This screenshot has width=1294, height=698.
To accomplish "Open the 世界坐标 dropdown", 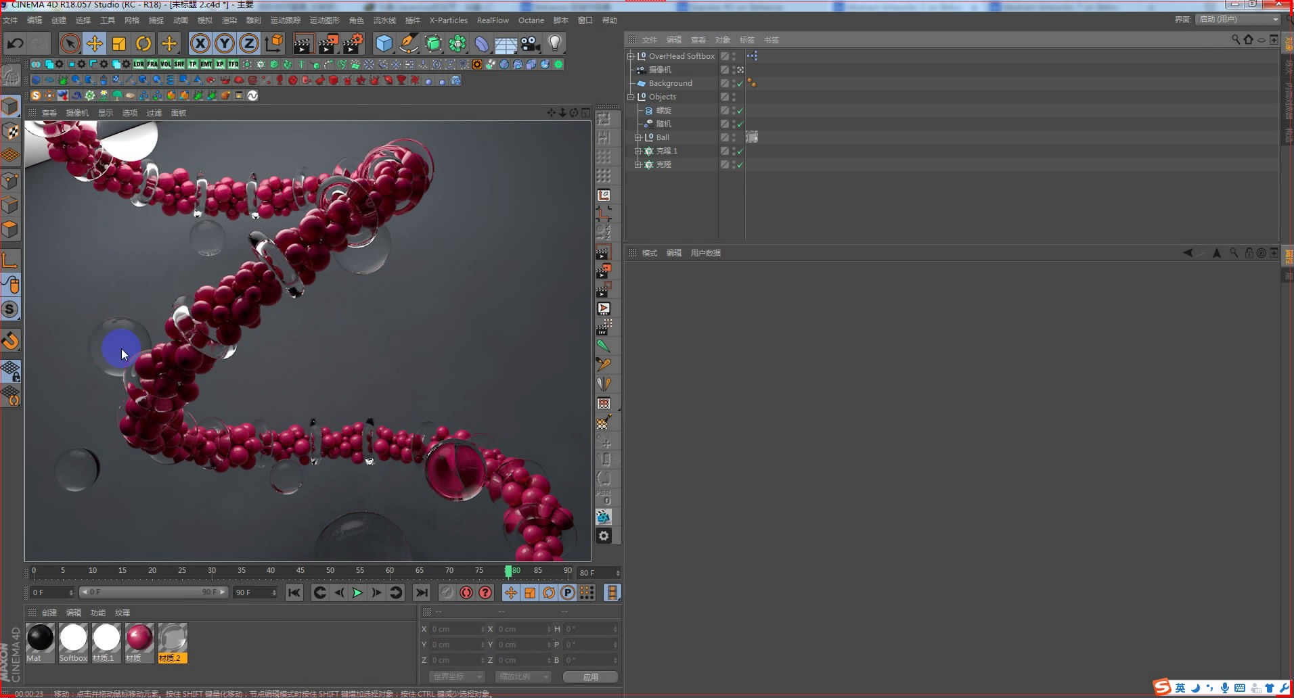I will 457,676.
